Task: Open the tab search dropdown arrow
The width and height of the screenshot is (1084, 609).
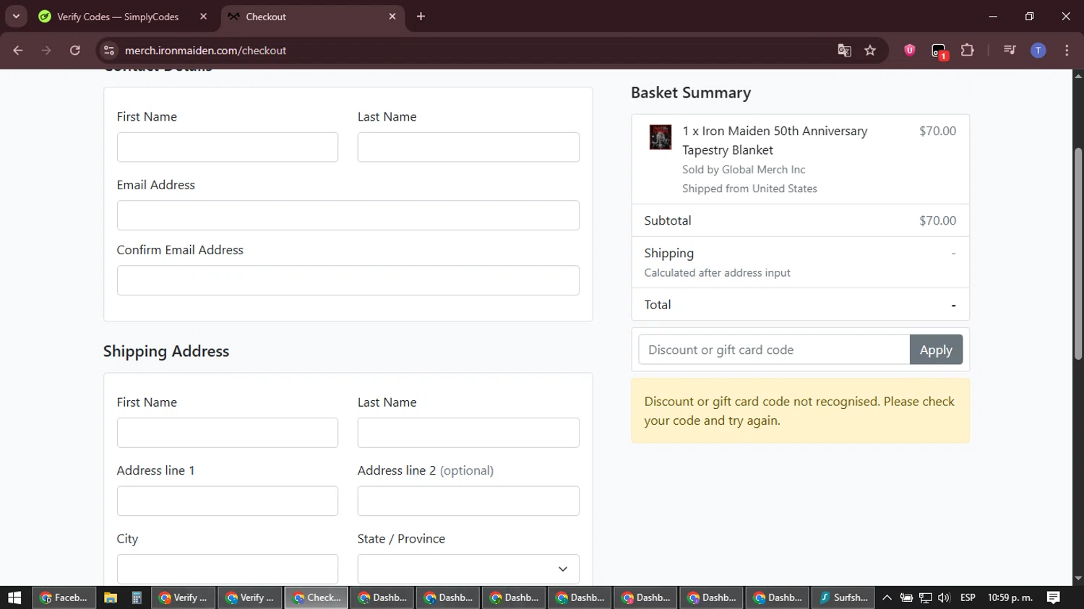Action: coord(16,17)
